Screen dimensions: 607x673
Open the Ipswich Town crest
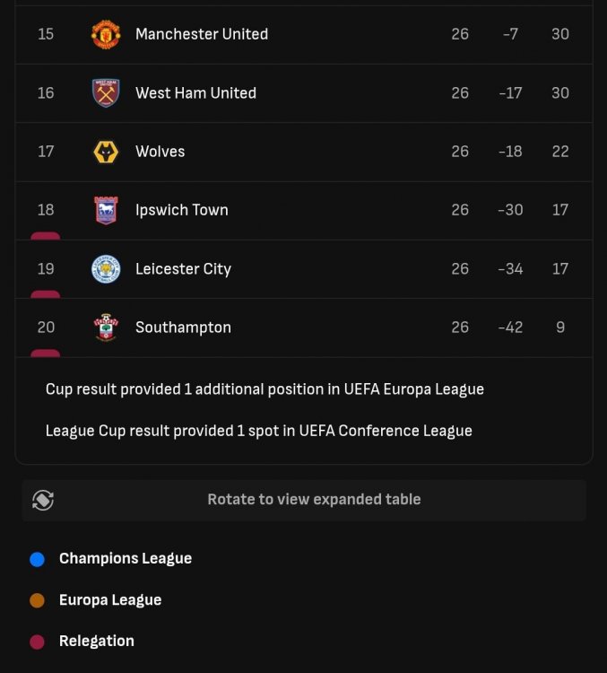[x=106, y=210]
